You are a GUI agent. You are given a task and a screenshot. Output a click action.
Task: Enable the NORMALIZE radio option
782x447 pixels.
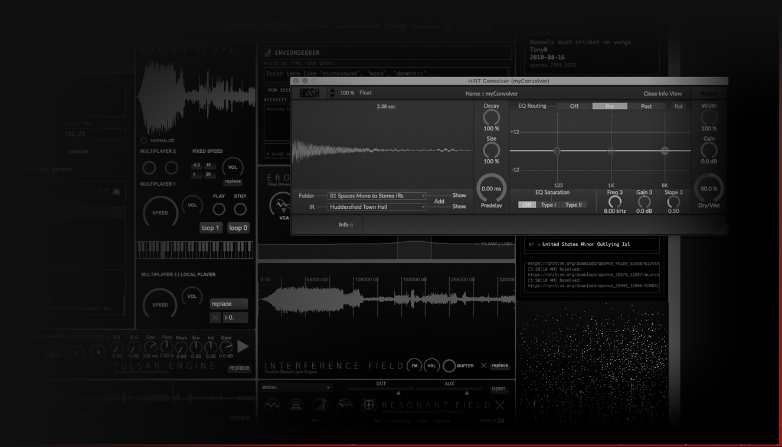(x=143, y=140)
